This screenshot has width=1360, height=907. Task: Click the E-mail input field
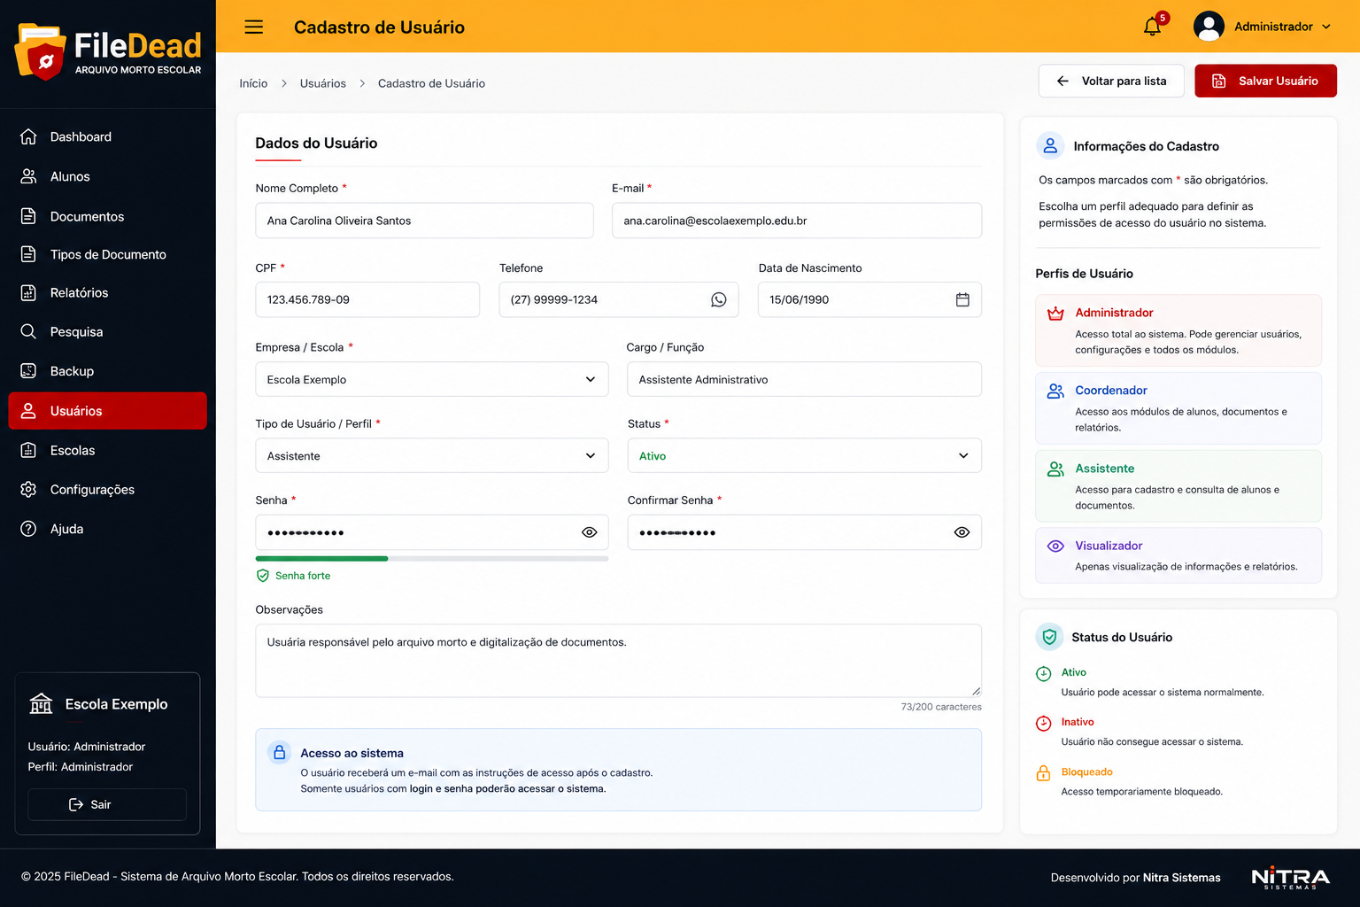(797, 221)
